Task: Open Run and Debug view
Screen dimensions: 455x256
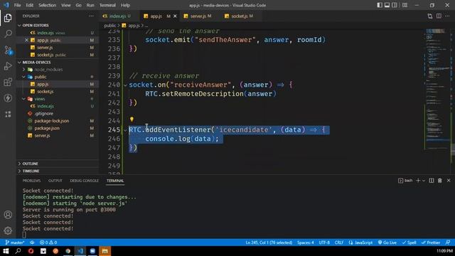Action: pos(8,66)
